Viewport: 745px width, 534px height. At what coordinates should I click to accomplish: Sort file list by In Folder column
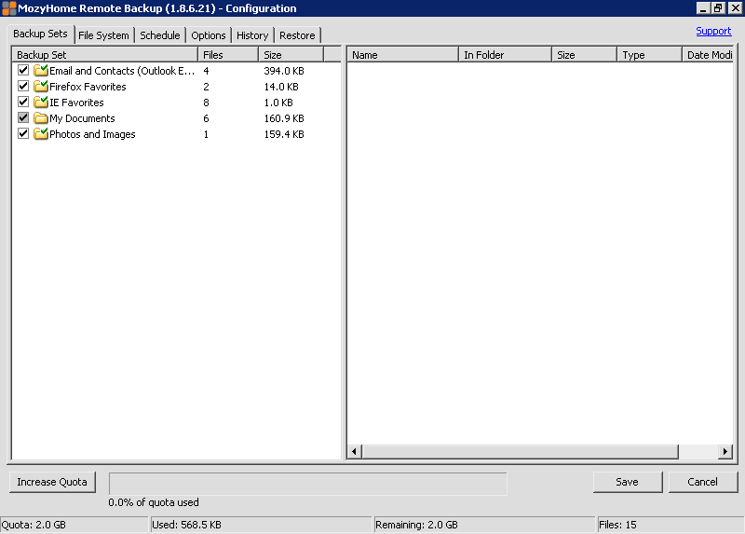point(505,55)
